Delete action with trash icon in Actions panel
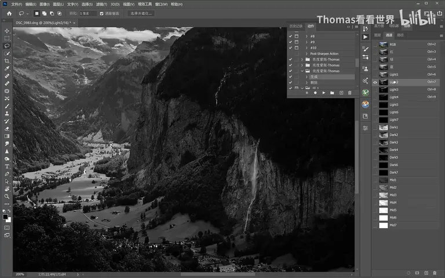The height and width of the screenshot is (278, 445). pos(349,93)
